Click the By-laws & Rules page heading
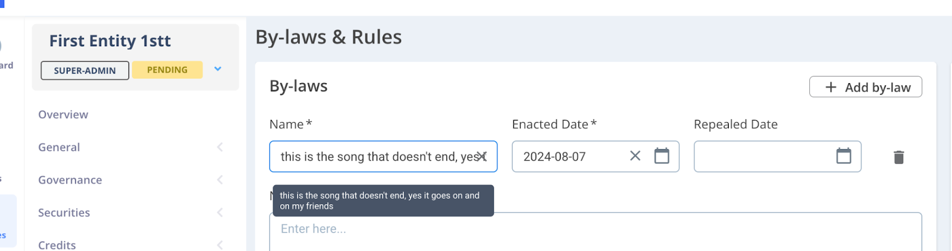This screenshot has height=251, width=952. click(x=328, y=37)
